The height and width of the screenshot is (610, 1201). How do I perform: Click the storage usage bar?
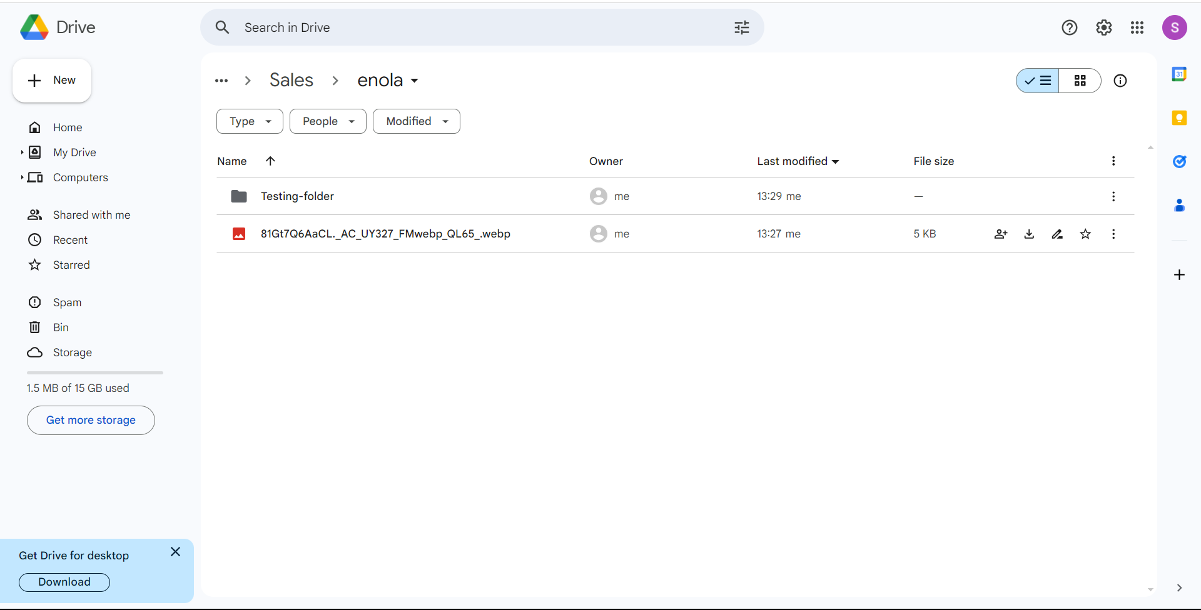[94, 372]
